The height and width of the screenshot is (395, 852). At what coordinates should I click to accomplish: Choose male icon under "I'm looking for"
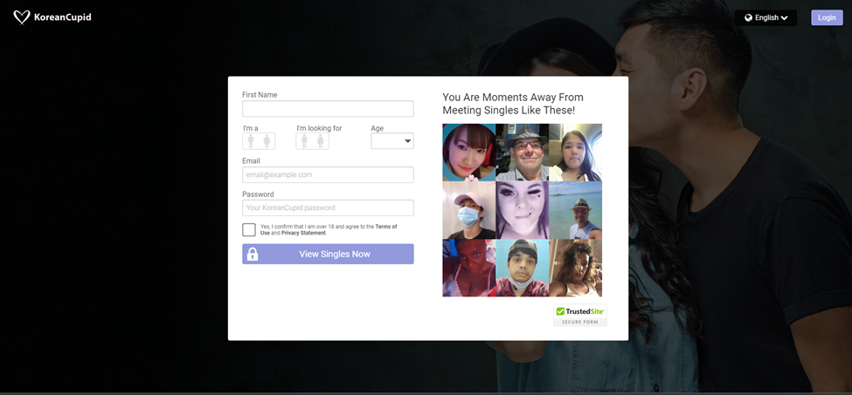[304, 141]
